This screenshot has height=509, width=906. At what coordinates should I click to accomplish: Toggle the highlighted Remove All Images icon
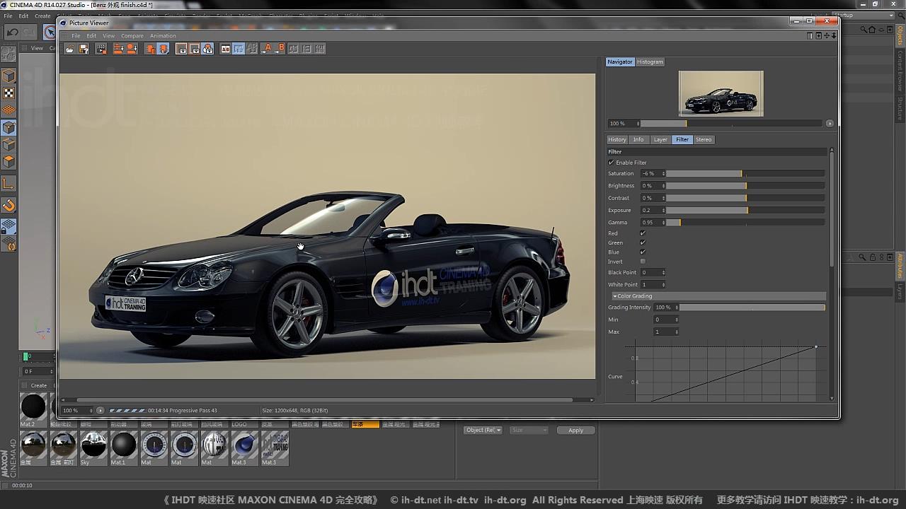coord(164,49)
